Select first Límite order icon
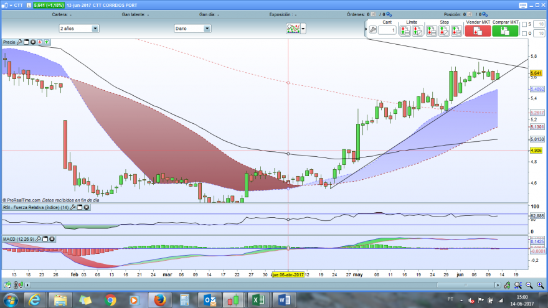548x308 pixels. [405, 30]
